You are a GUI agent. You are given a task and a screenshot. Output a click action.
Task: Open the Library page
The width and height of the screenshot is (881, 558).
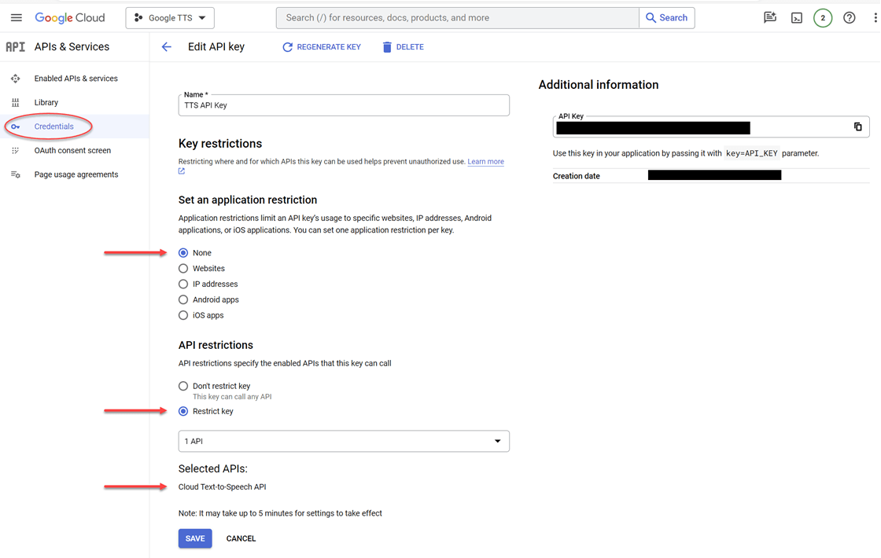click(46, 103)
